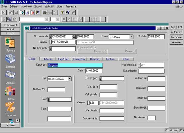Open the Reduceri module in the sidebar

pyautogui.click(x=10, y=109)
